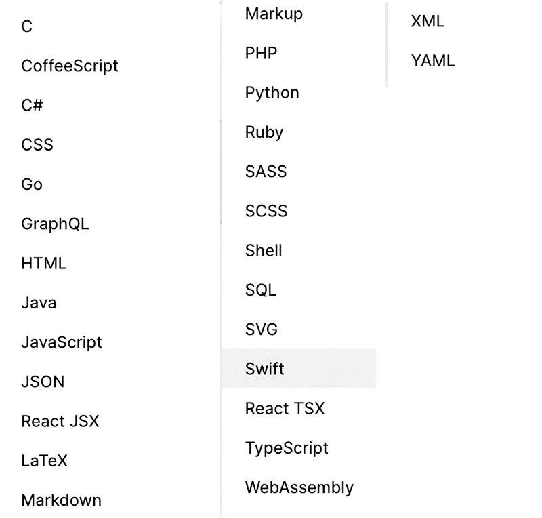Select C from the language list
Screen dimensions: 542x518
26,26
